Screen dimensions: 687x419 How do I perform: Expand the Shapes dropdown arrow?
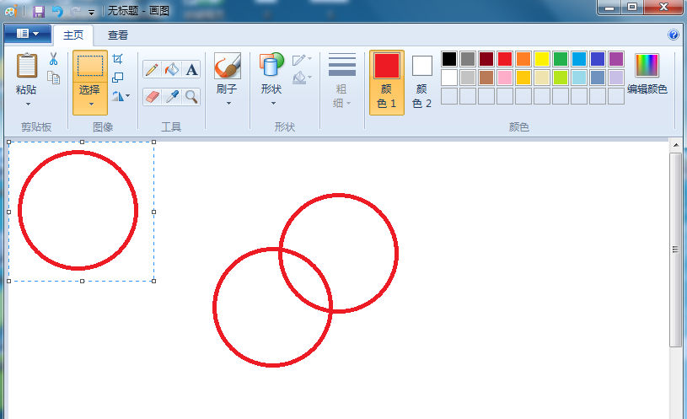click(273, 104)
